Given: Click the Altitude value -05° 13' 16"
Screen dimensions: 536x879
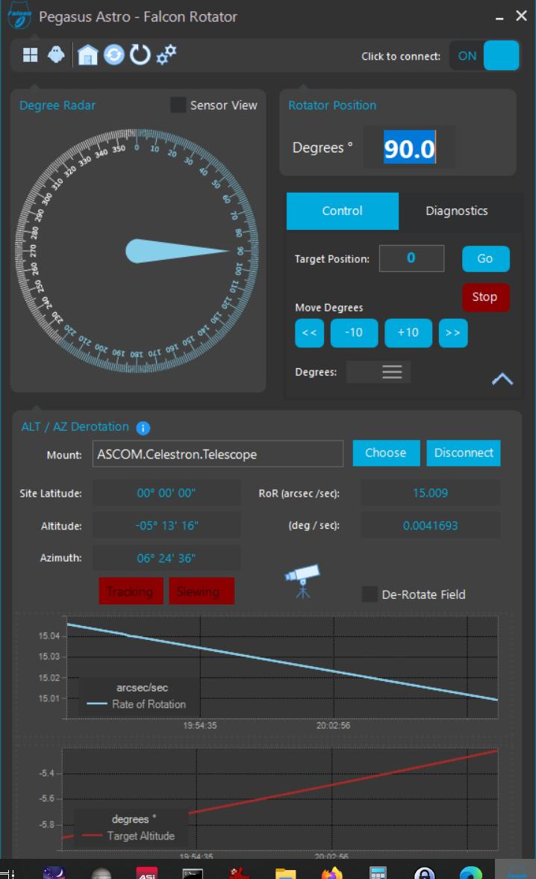Looking at the screenshot, I should pos(166,526).
